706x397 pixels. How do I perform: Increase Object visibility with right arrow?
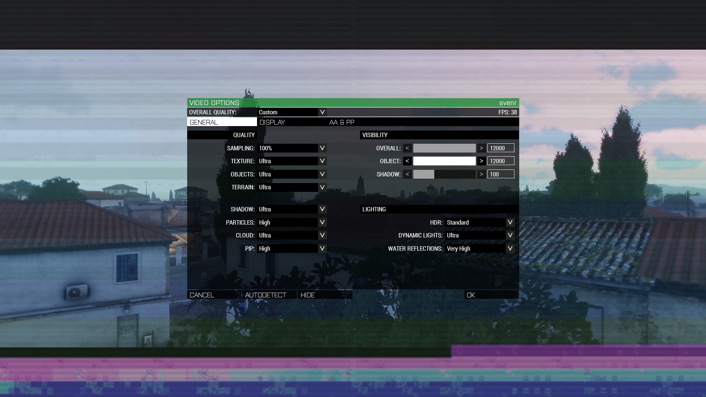pyautogui.click(x=481, y=161)
